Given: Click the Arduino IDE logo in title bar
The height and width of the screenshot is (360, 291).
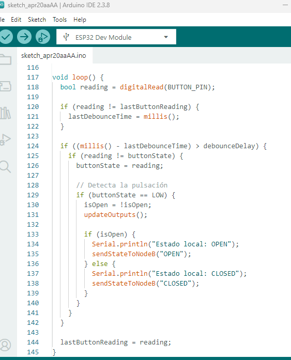Looking at the screenshot, I should (x=2, y=5).
